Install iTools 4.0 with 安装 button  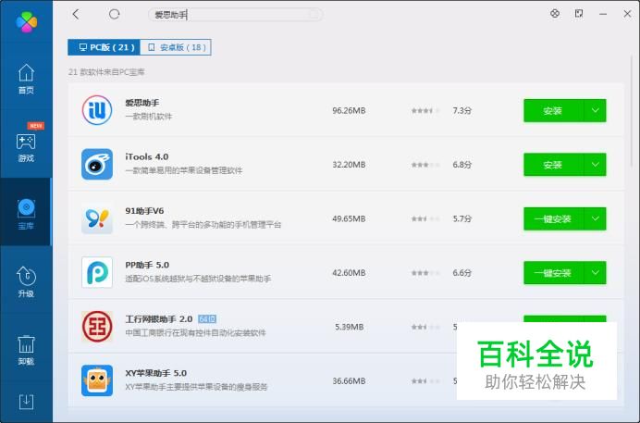pos(553,165)
